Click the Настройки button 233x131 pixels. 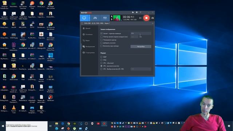(141, 47)
